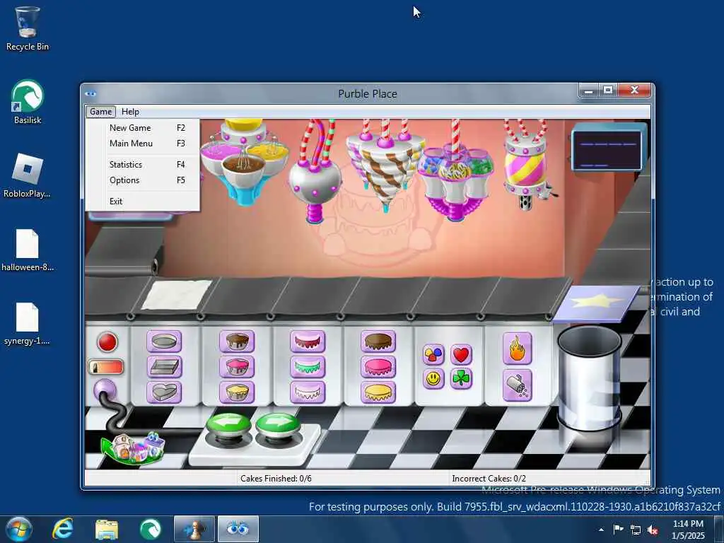724x543 pixels.
Task: Select the round cake pan button
Action: click(x=164, y=341)
